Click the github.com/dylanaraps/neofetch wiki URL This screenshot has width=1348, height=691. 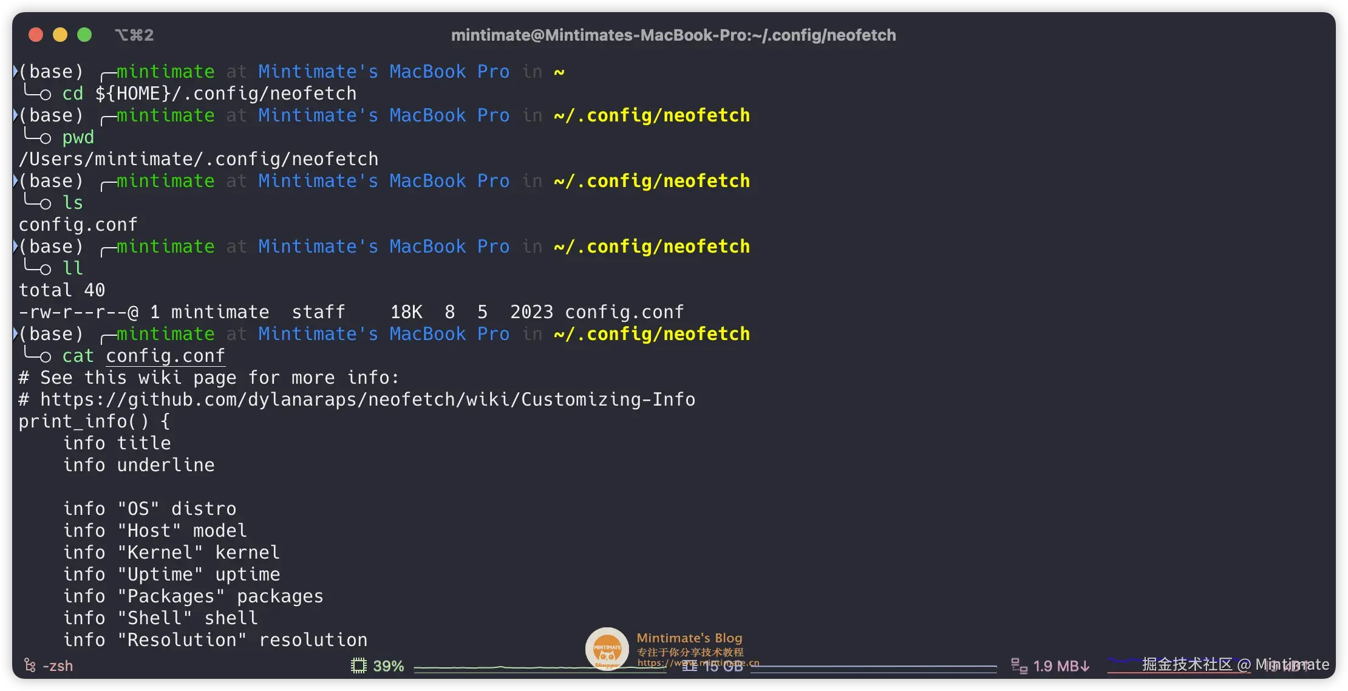(367, 400)
